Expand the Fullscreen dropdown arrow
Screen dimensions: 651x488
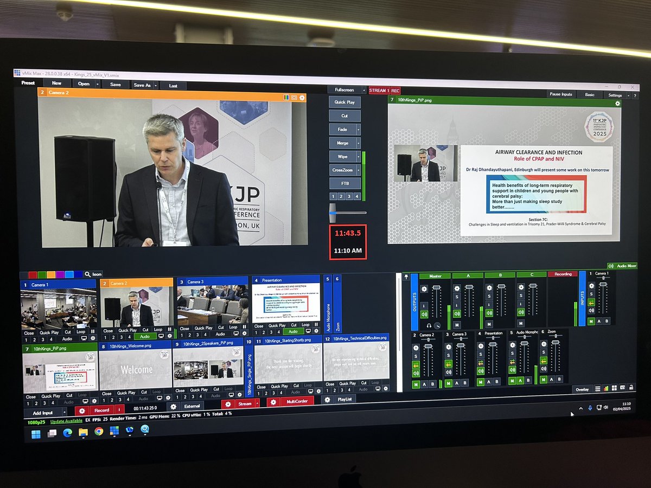[363, 90]
